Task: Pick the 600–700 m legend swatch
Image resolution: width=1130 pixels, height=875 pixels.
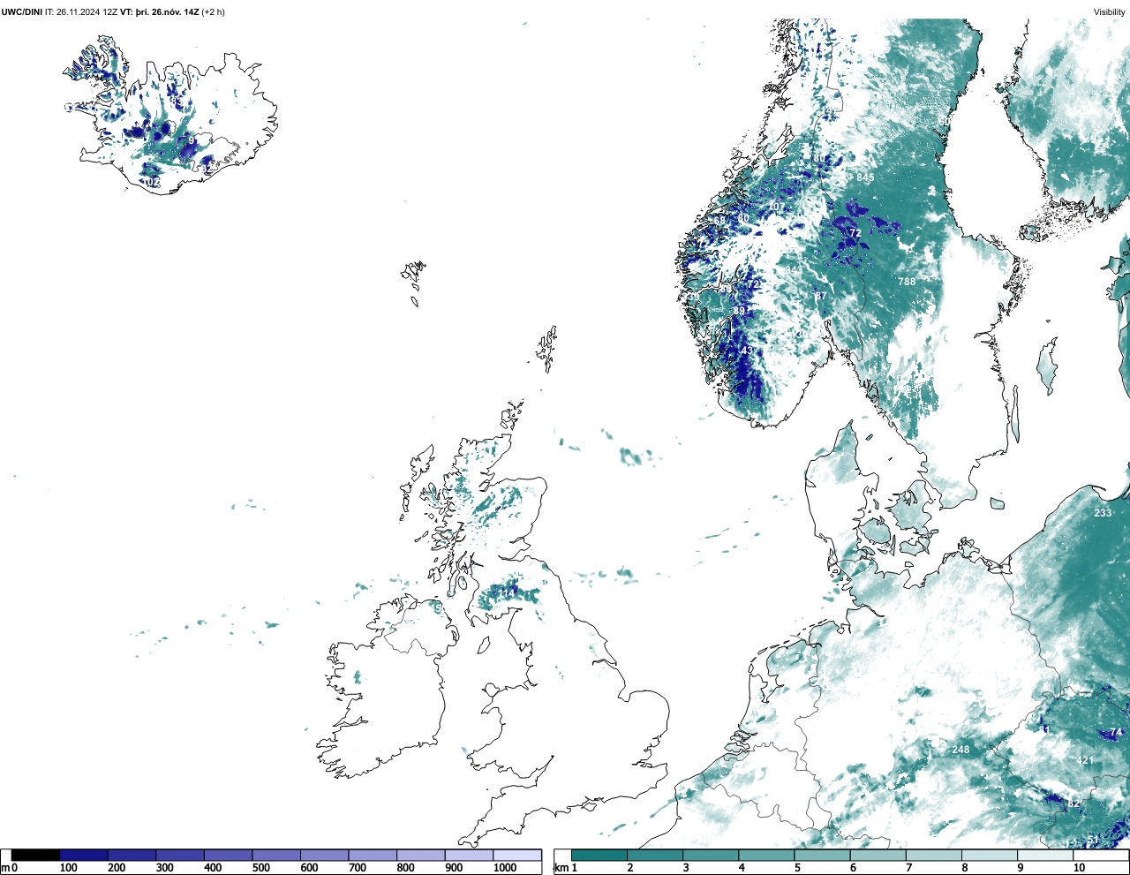Action: [x=324, y=855]
